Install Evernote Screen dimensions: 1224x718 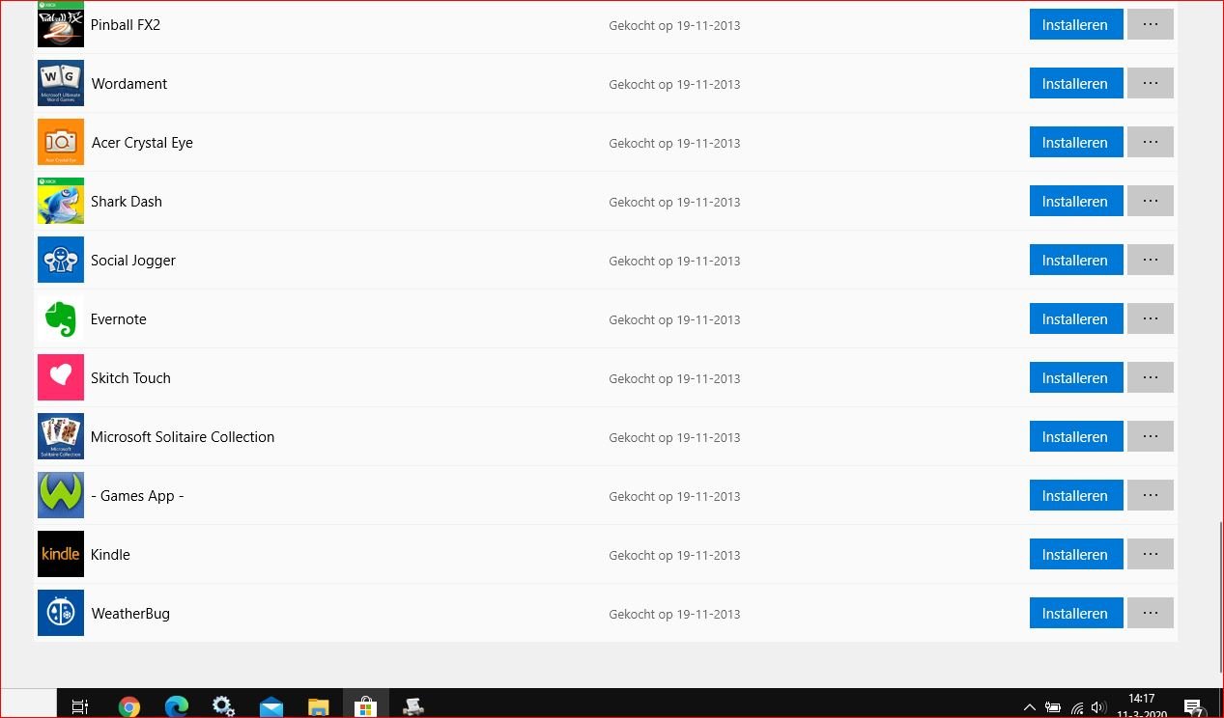coord(1076,318)
